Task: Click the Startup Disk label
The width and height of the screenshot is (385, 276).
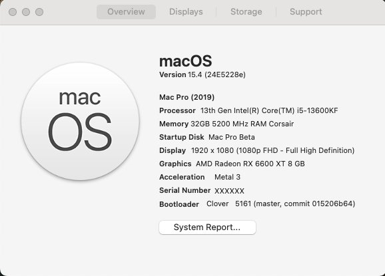Action: click(x=181, y=137)
